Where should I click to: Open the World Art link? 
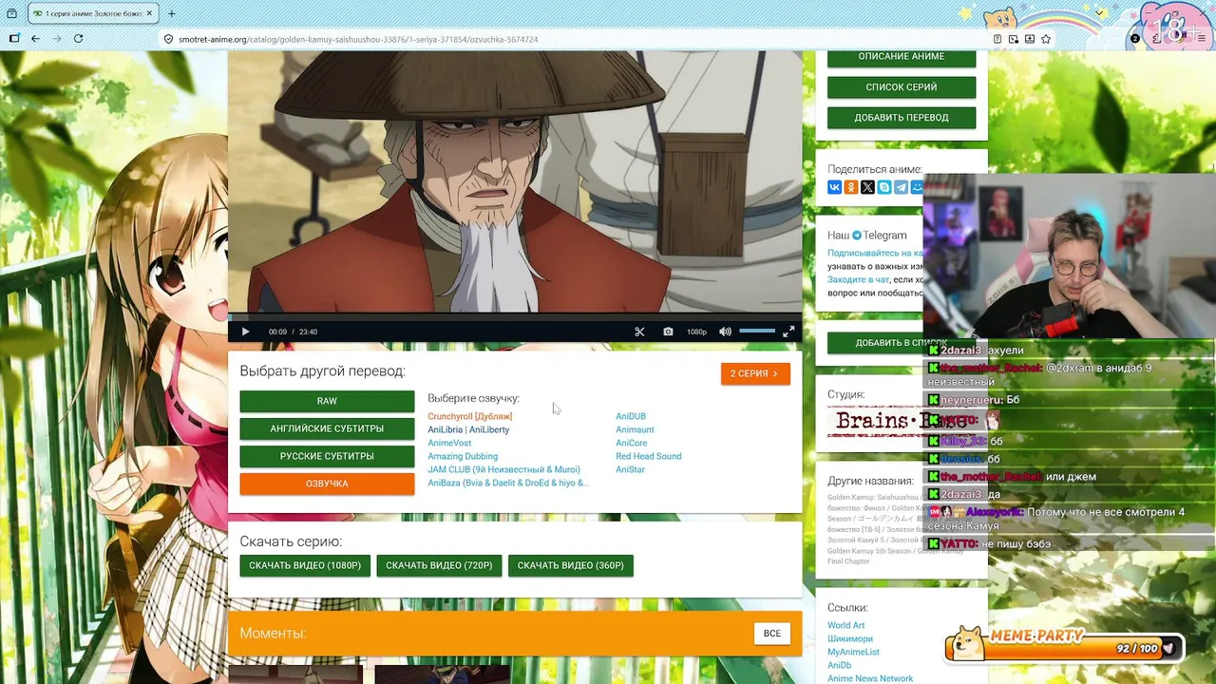click(x=845, y=625)
